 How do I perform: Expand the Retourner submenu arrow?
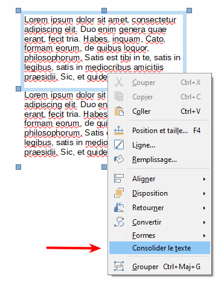click(204, 208)
